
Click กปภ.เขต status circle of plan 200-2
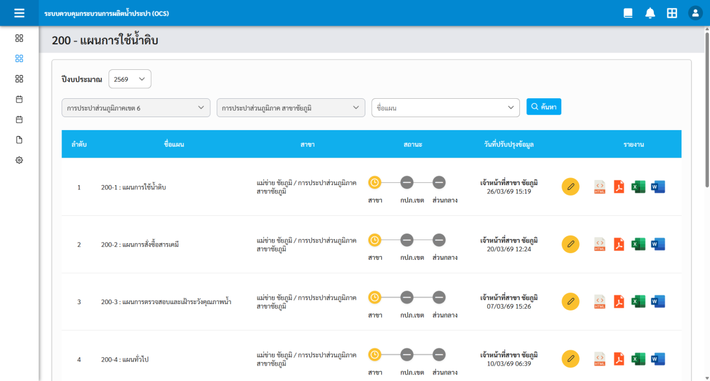point(407,240)
